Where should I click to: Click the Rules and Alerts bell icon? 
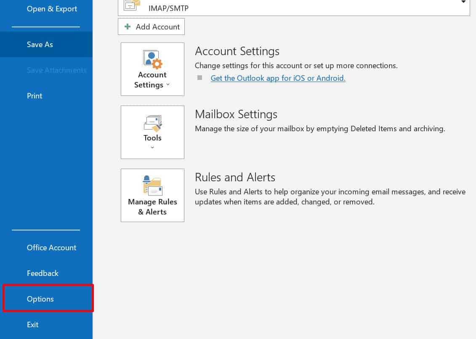152,185
